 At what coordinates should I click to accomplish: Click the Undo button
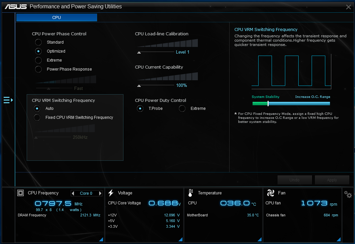tap(295, 180)
